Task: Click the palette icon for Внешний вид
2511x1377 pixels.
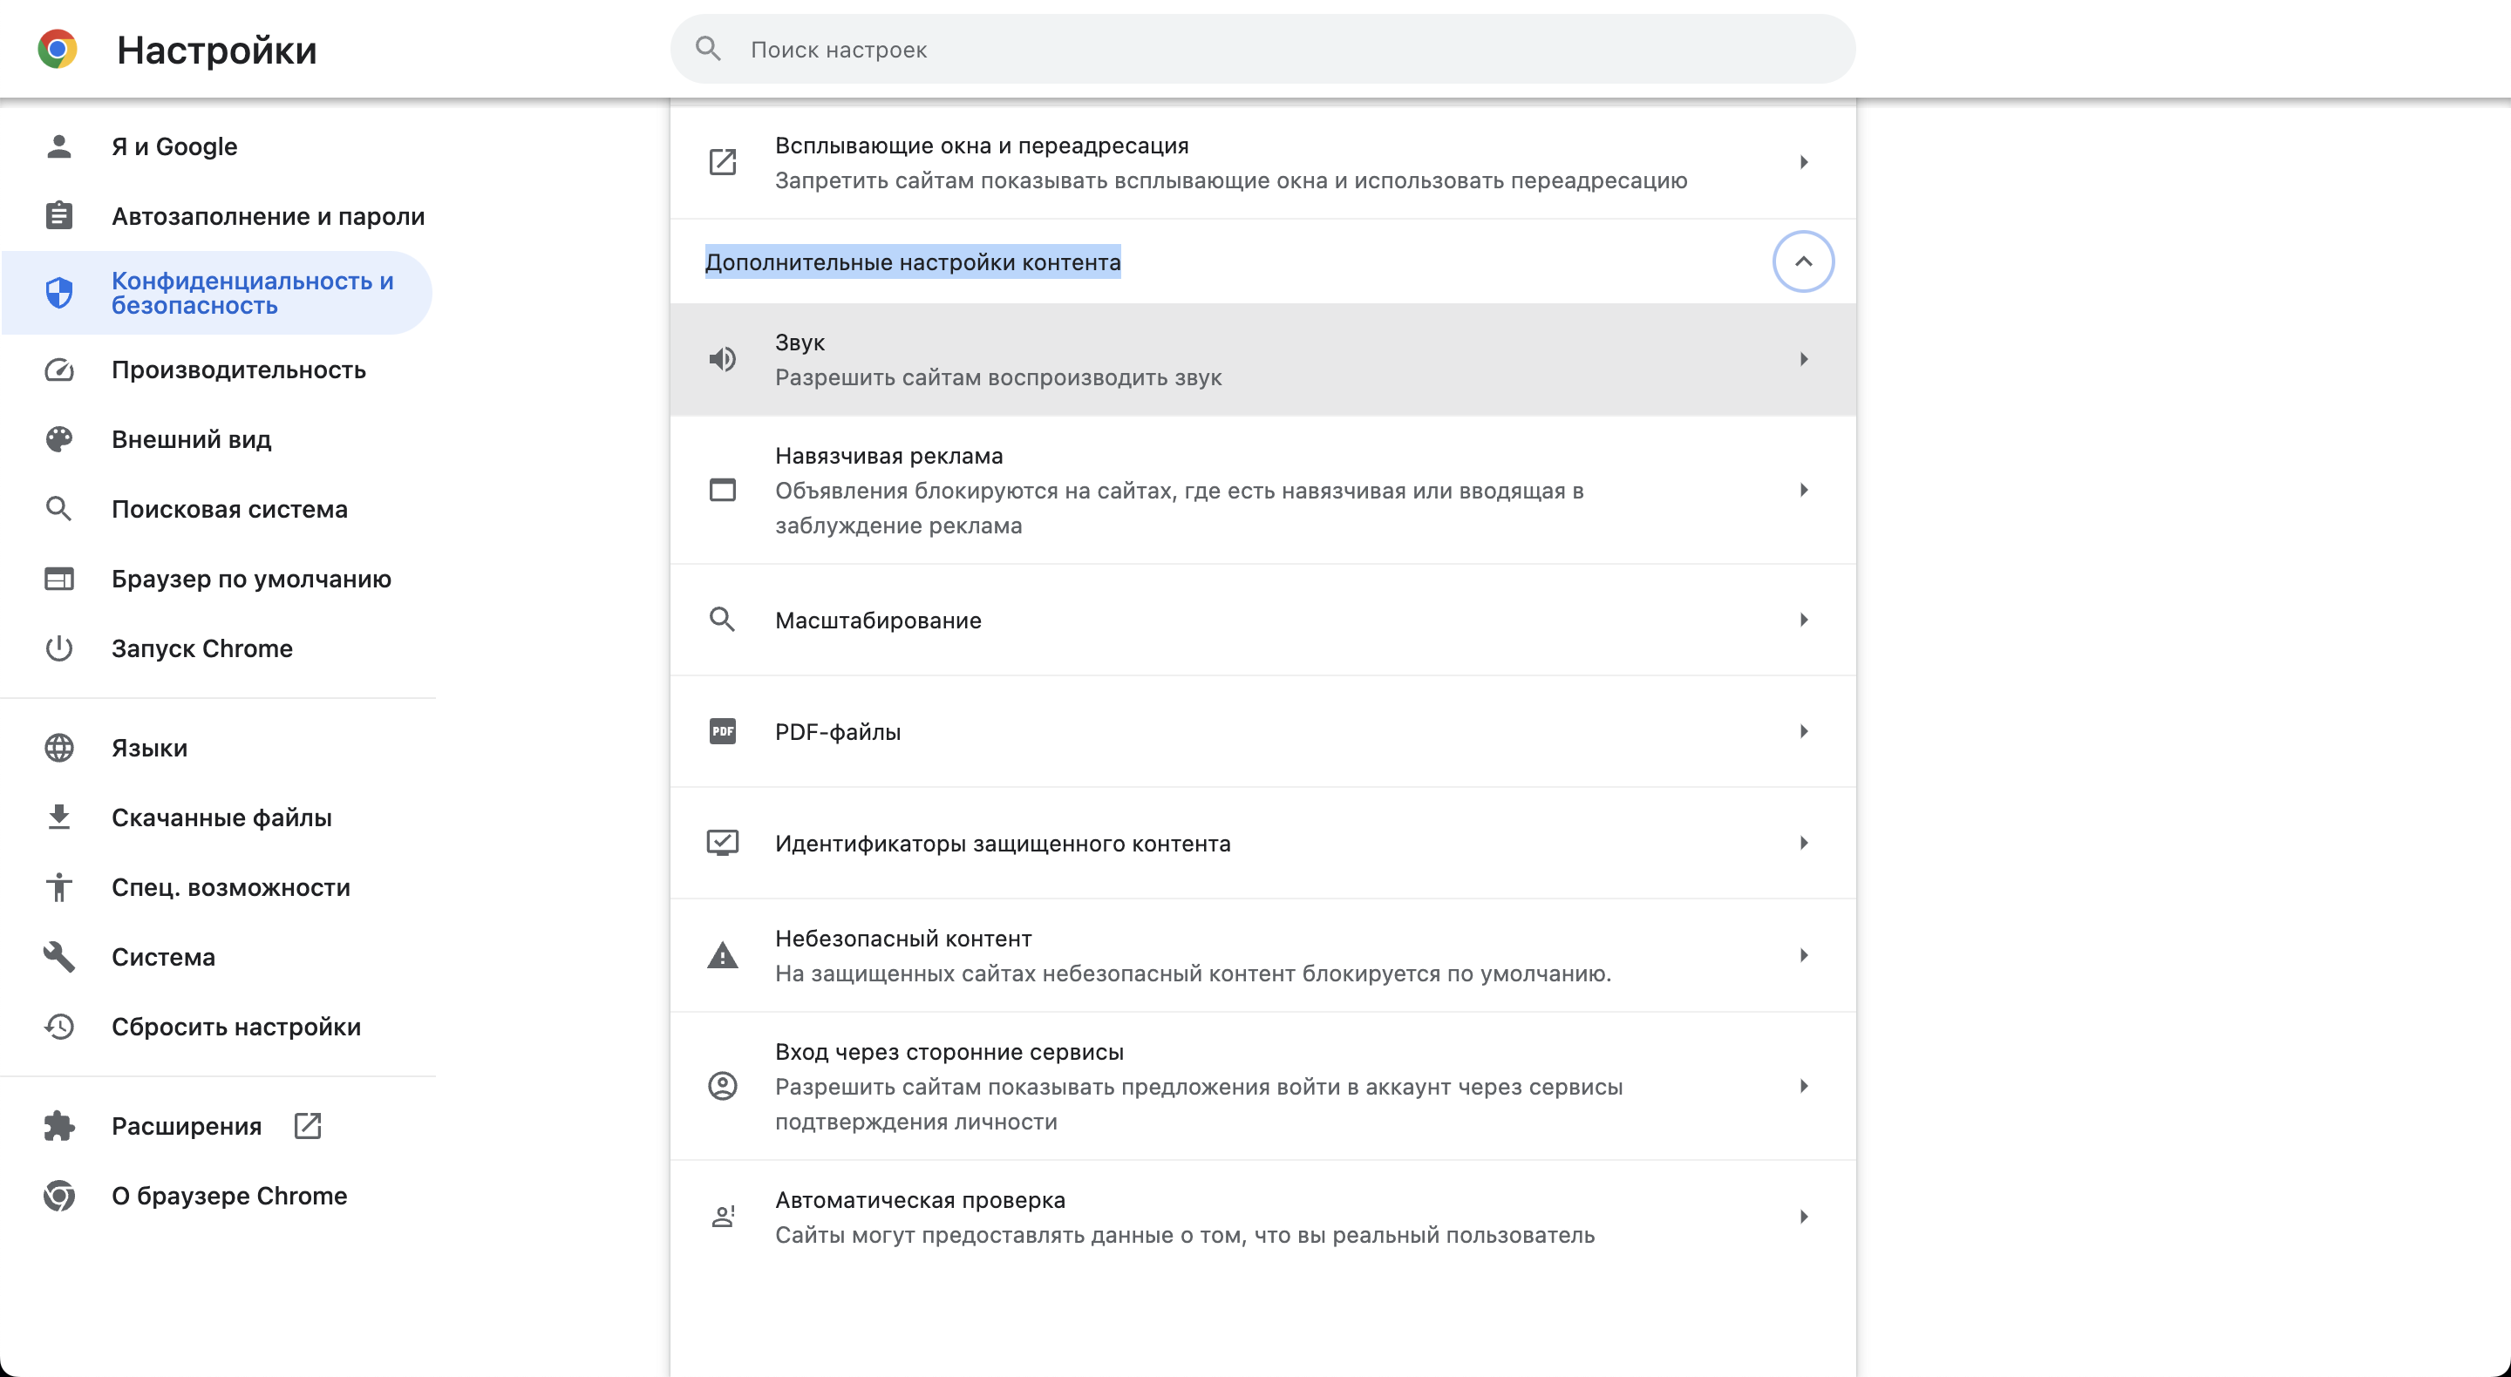Action: [x=59, y=439]
